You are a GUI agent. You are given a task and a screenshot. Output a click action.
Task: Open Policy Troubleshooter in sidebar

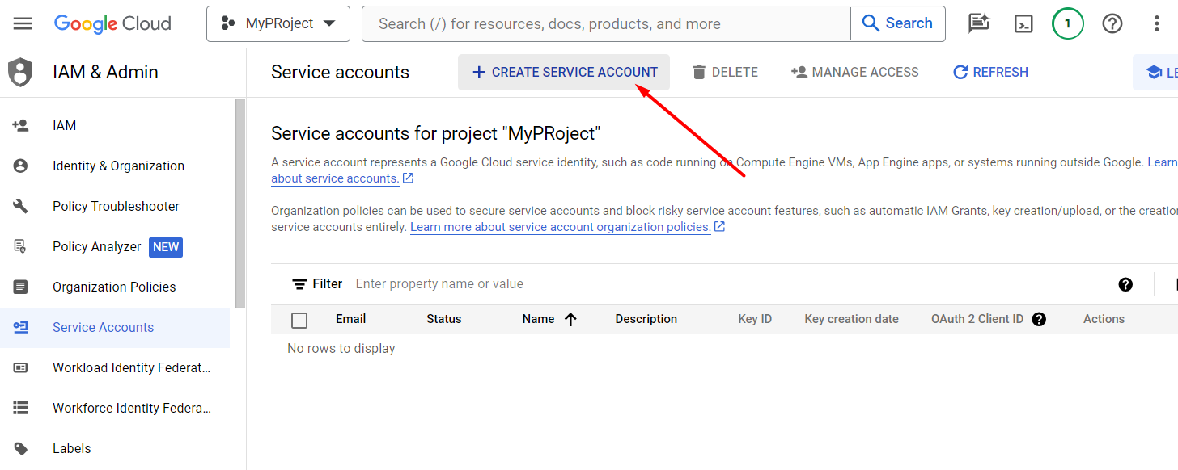(115, 206)
